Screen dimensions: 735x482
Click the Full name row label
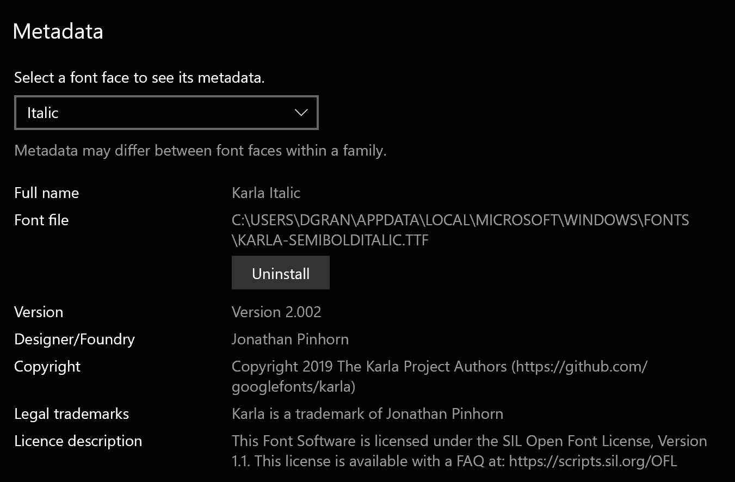click(46, 193)
